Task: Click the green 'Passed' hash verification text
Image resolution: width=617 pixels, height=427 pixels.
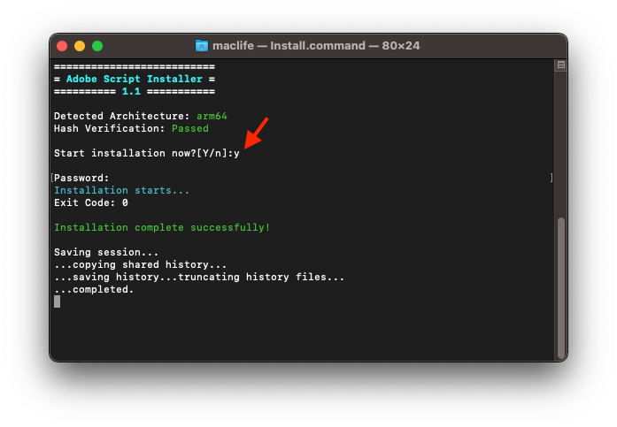Action: (x=190, y=128)
